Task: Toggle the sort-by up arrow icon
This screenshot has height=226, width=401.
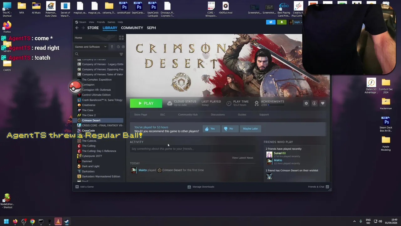Action: [x=112, y=47]
